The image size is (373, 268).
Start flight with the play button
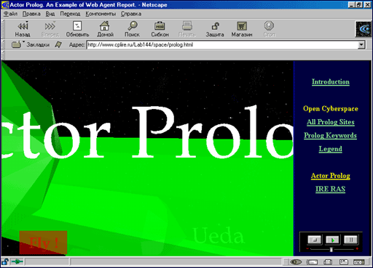333,240
